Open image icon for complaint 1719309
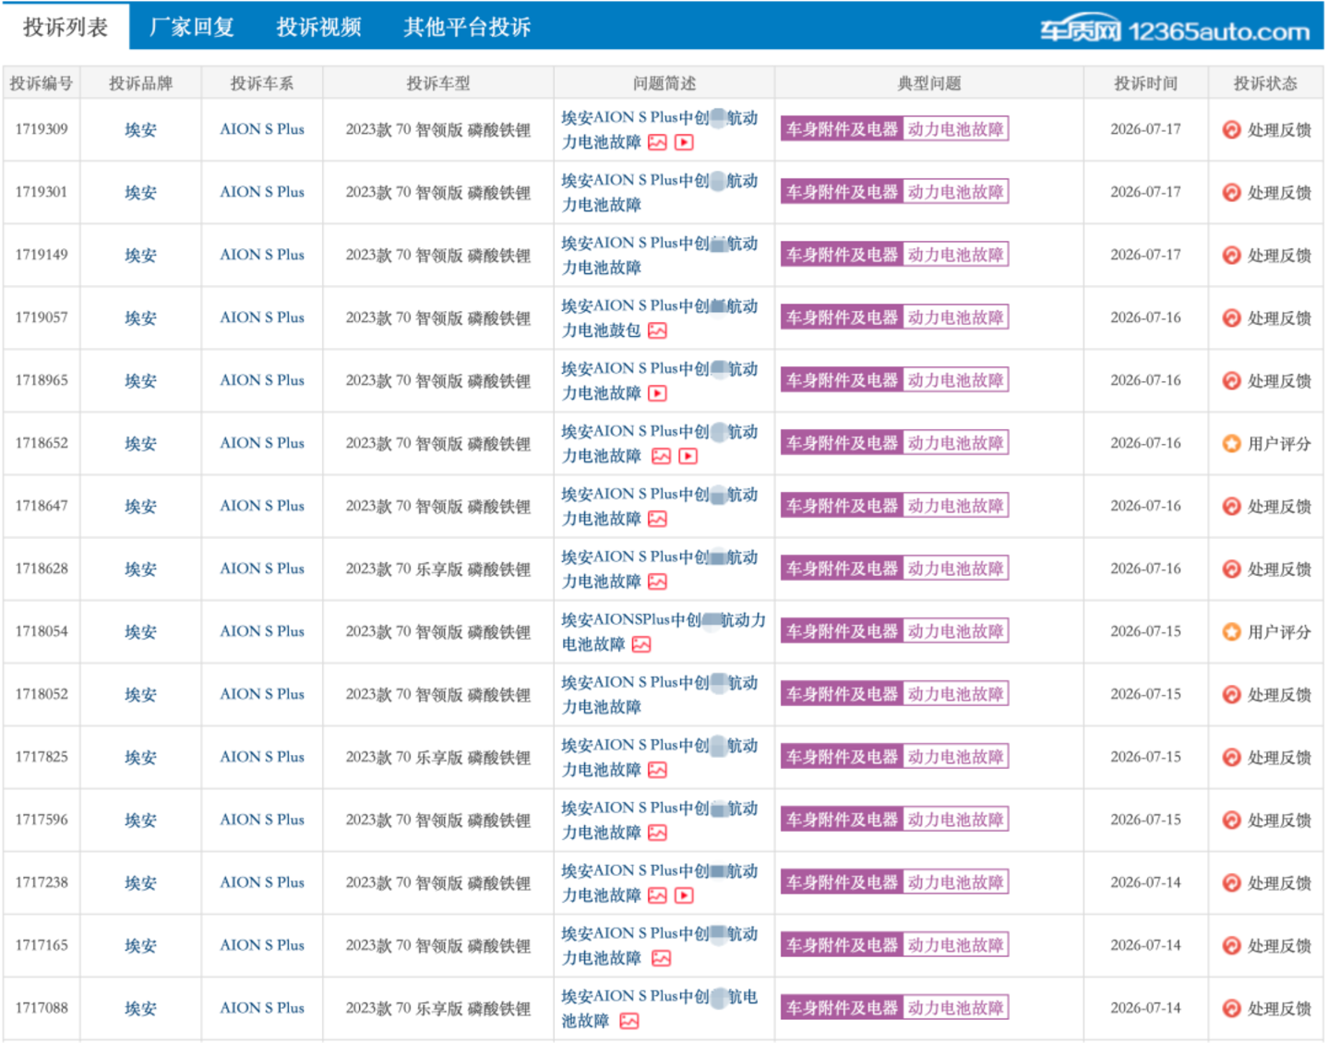Screen dimensions: 1328x1043 [x=657, y=142]
